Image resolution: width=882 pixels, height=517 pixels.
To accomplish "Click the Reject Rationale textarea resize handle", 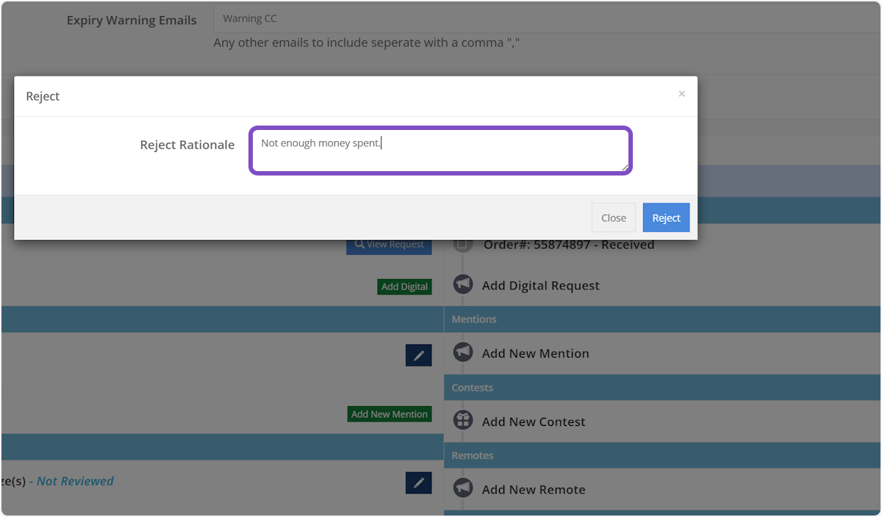I will 625,168.
